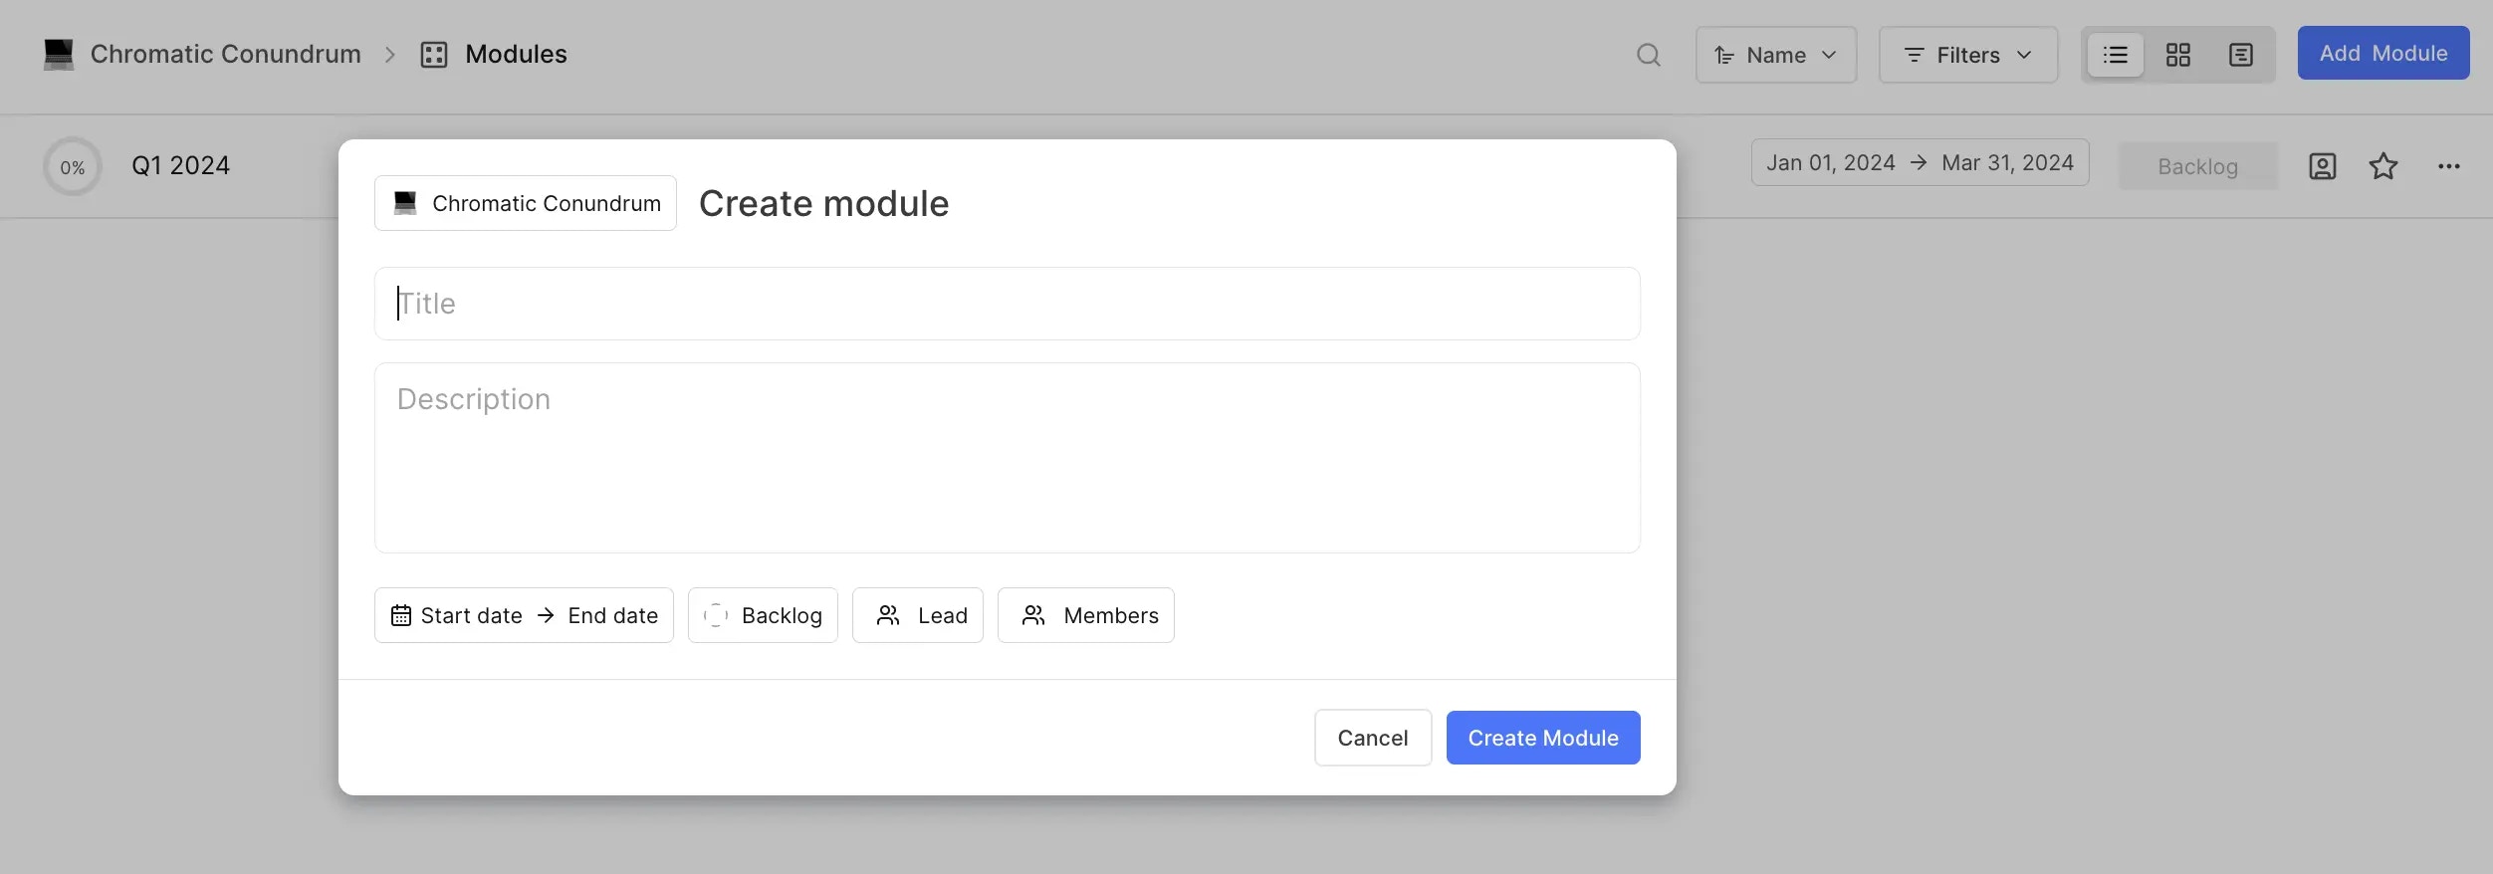
Task: Open the Name sort dropdown
Action: click(x=1776, y=55)
